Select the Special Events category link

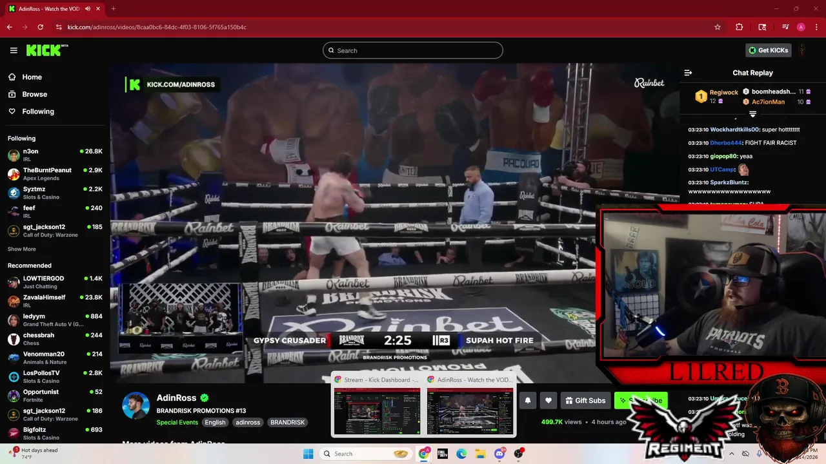[177, 423]
